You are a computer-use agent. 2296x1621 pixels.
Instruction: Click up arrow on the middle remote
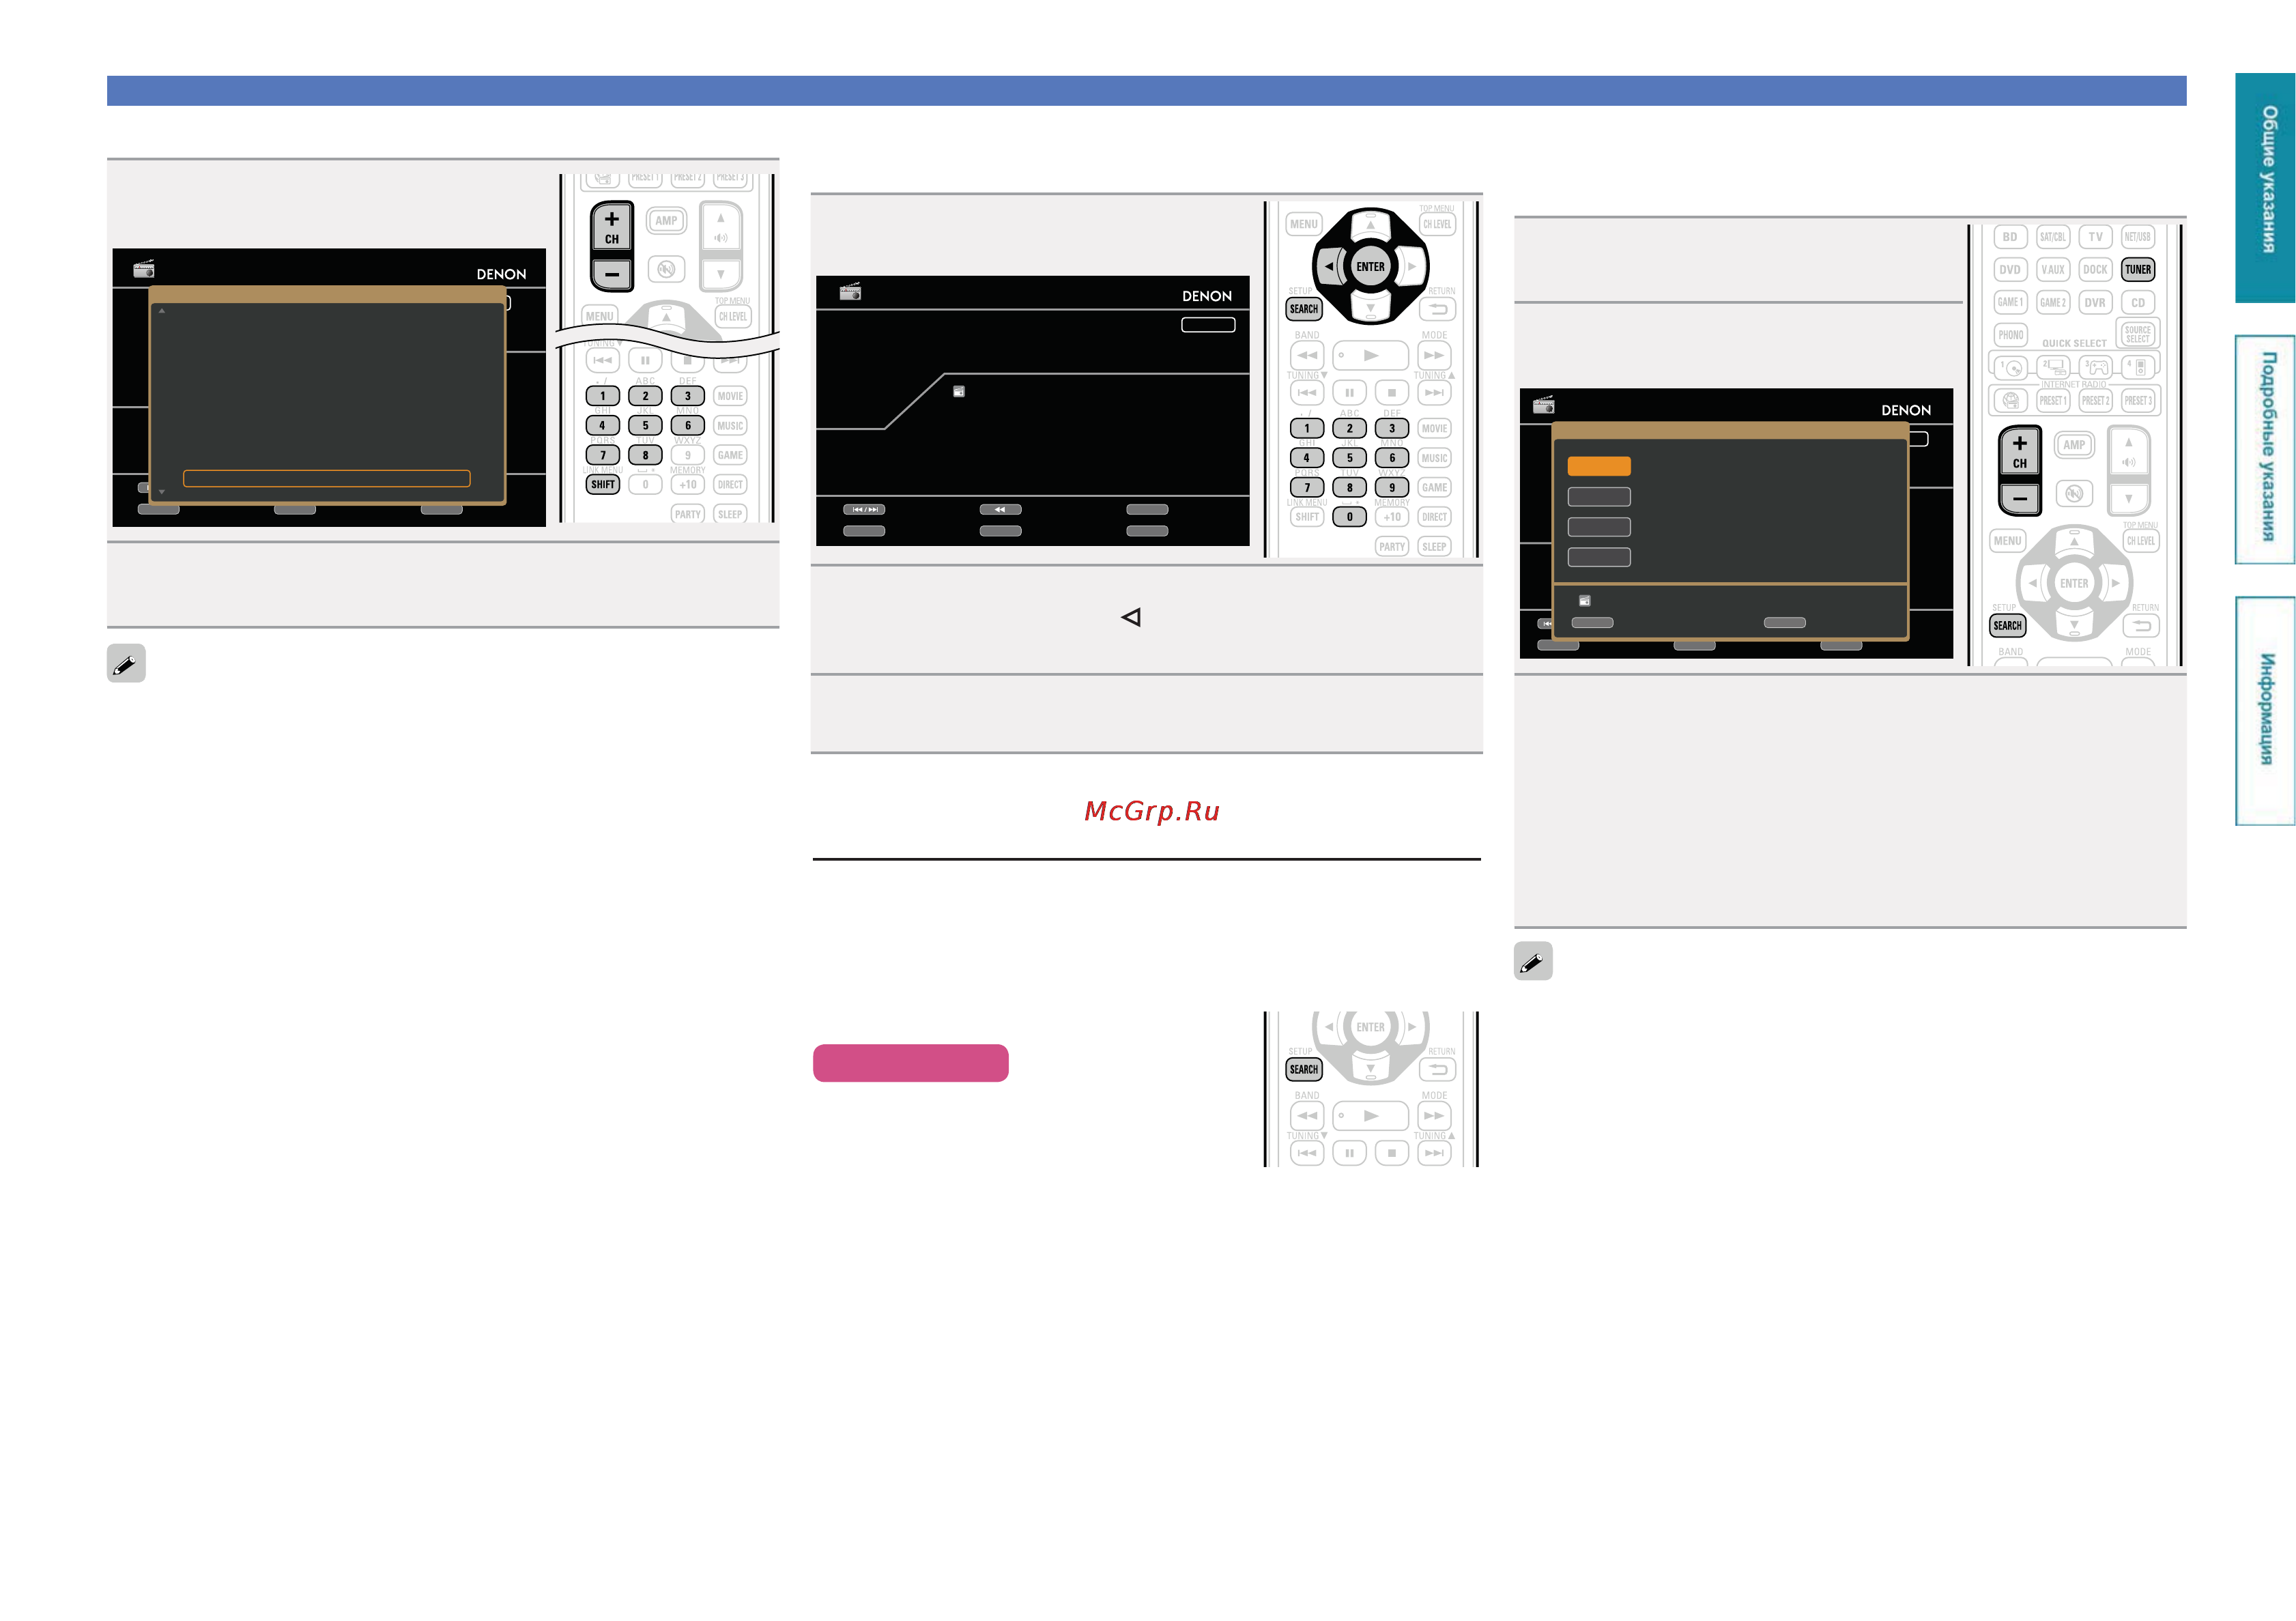tap(1370, 225)
